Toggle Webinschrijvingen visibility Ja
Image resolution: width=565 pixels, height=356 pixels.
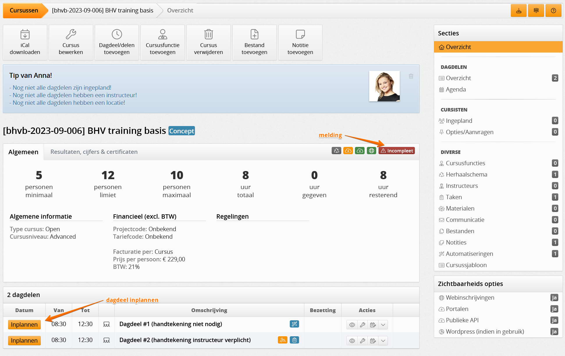tap(554, 298)
